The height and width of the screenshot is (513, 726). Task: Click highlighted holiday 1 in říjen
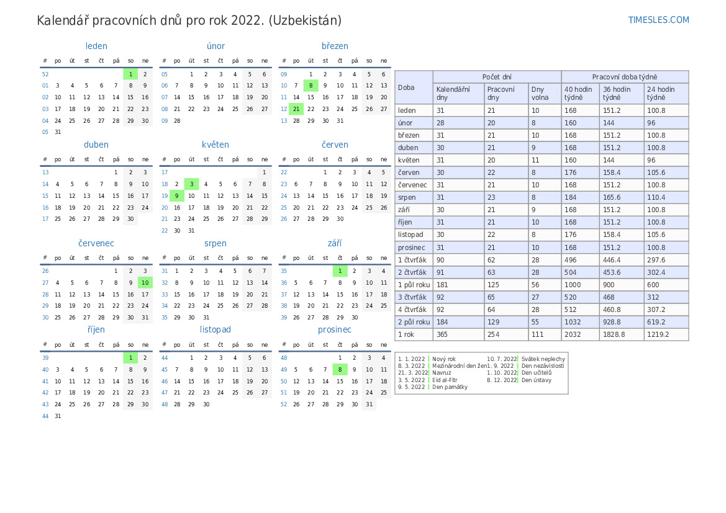[x=130, y=357]
